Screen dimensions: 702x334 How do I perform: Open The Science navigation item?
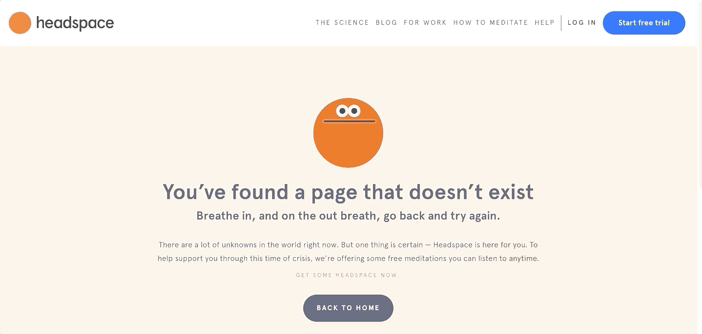pos(342,22)
